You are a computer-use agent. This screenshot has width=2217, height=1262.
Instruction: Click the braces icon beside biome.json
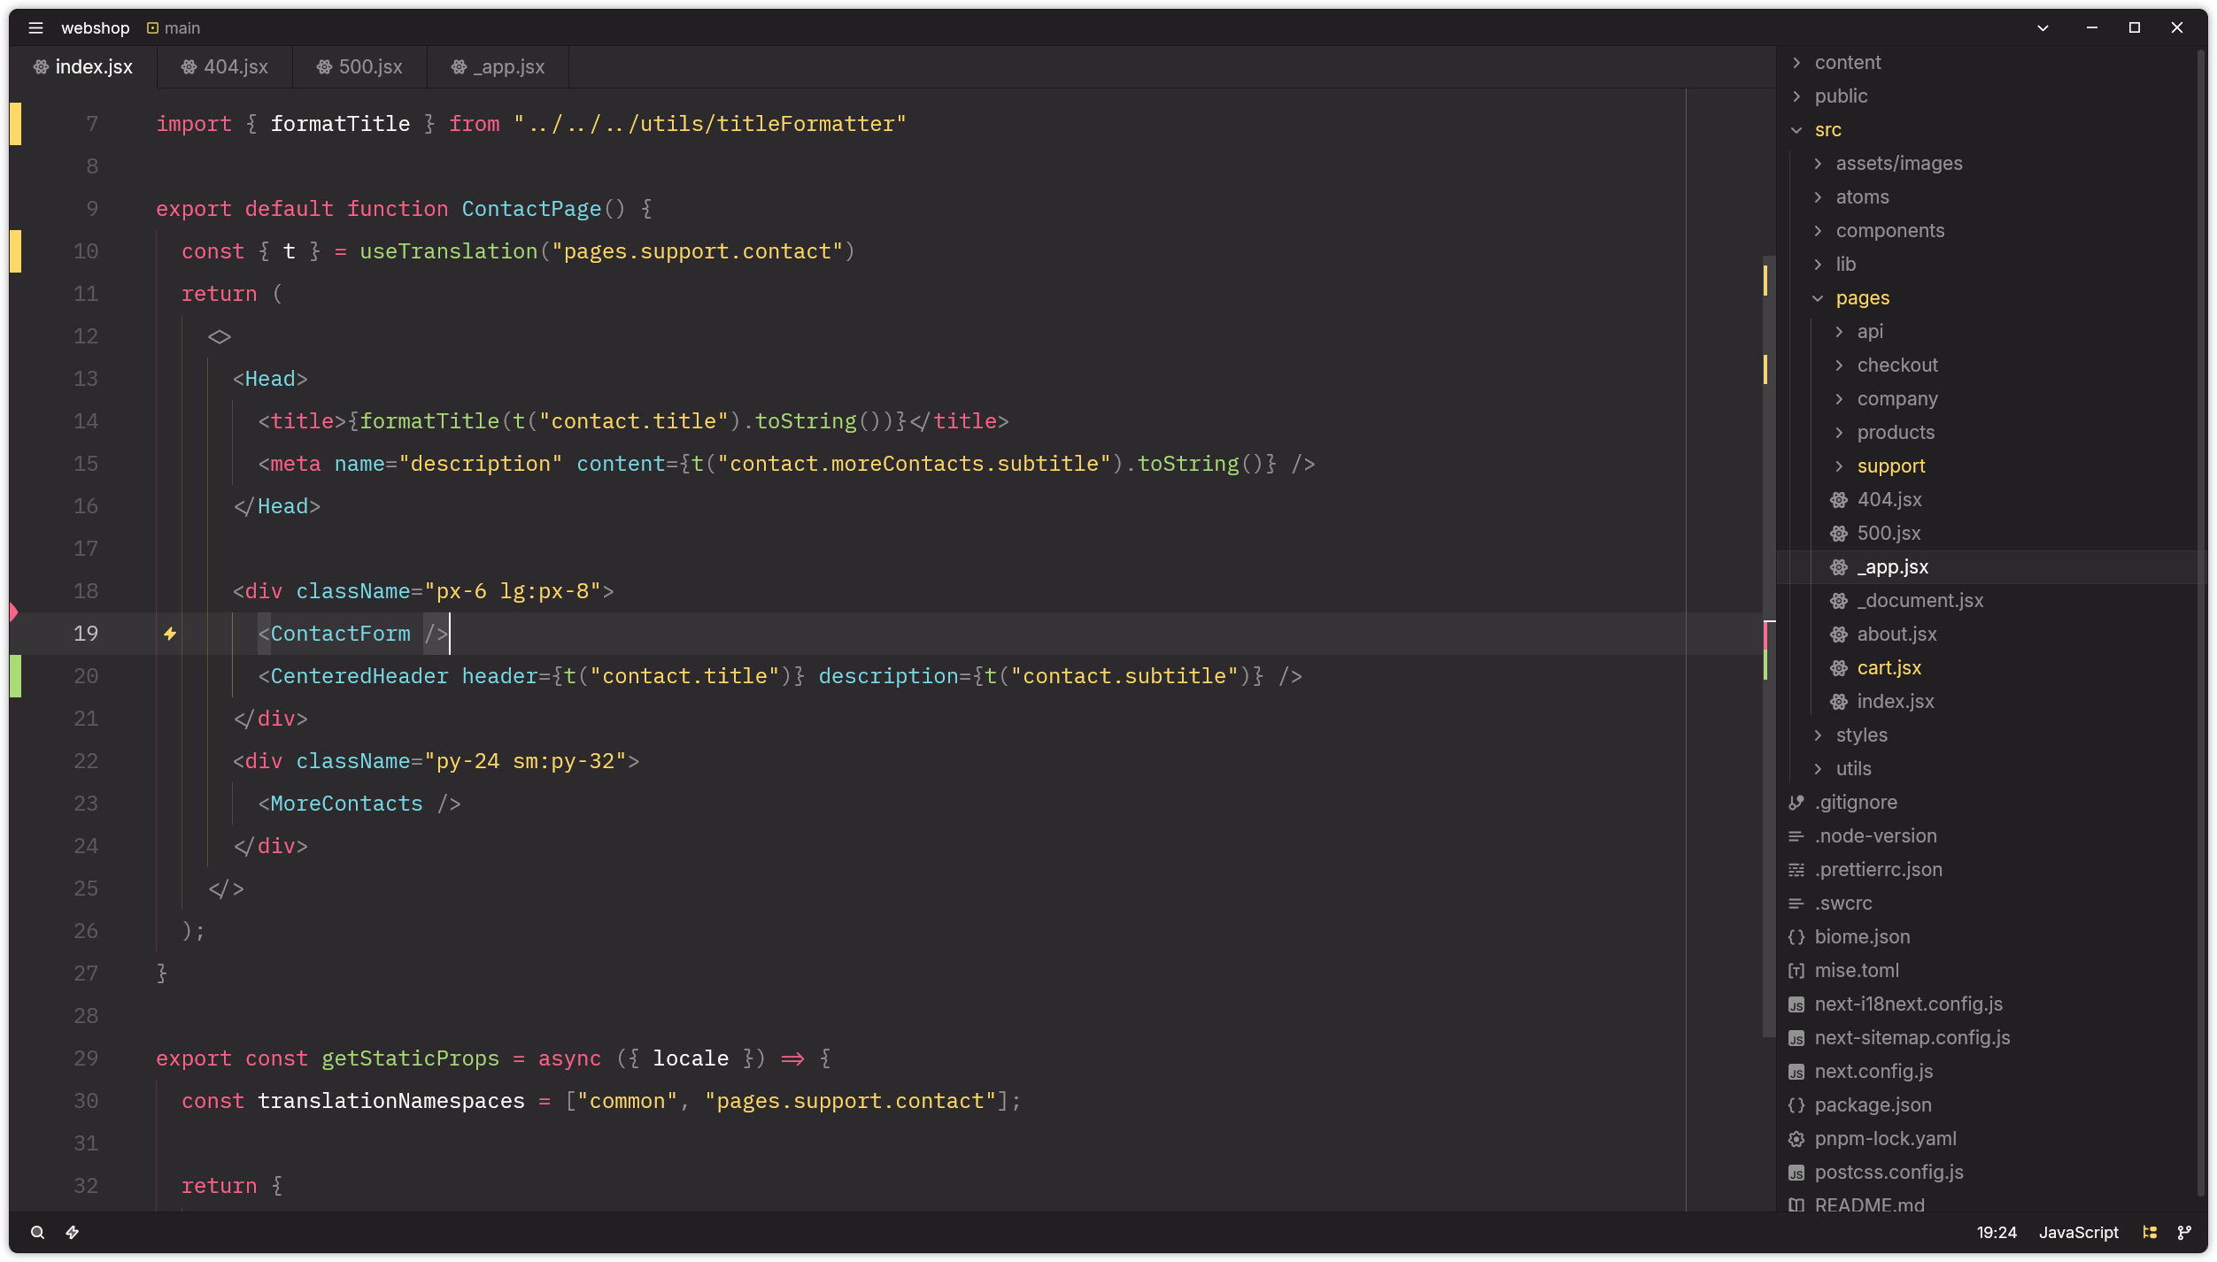click(x=1796, y=937)
